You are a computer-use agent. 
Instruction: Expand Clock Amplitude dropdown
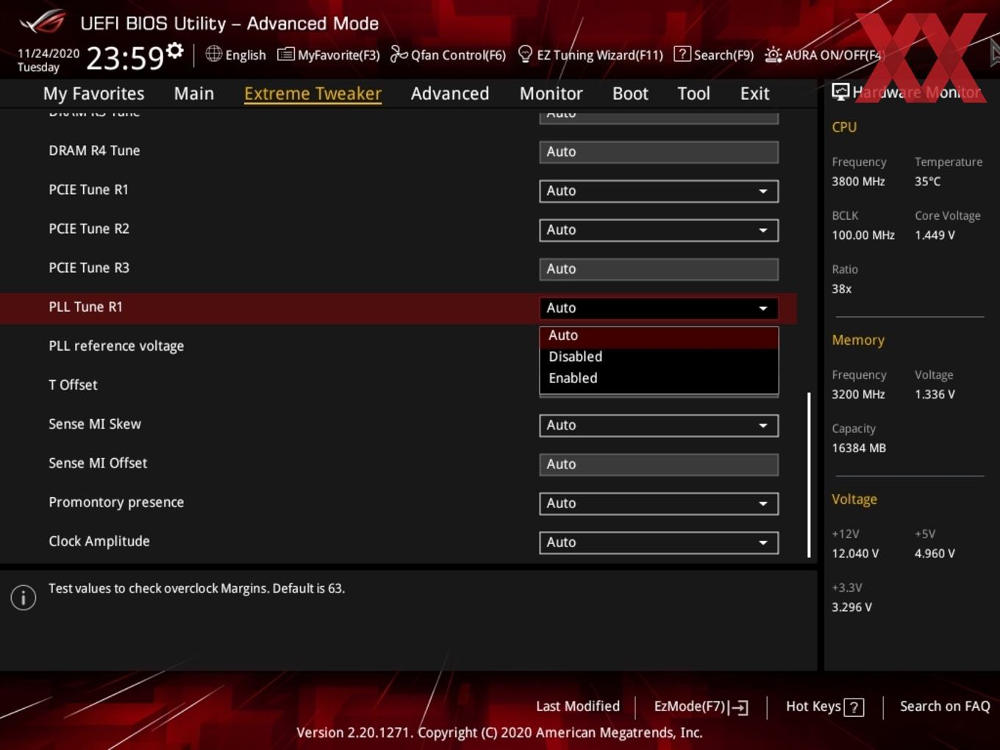pos(659,543)
